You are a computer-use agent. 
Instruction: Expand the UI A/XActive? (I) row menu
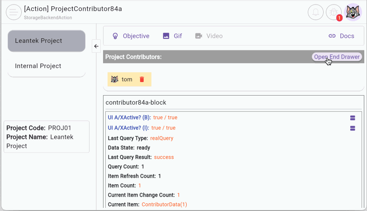tap(353, 128)
